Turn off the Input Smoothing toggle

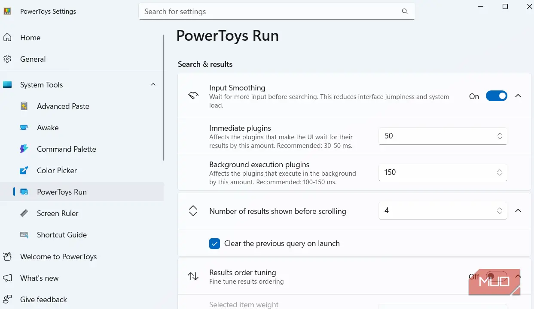[x=496, y=96]
